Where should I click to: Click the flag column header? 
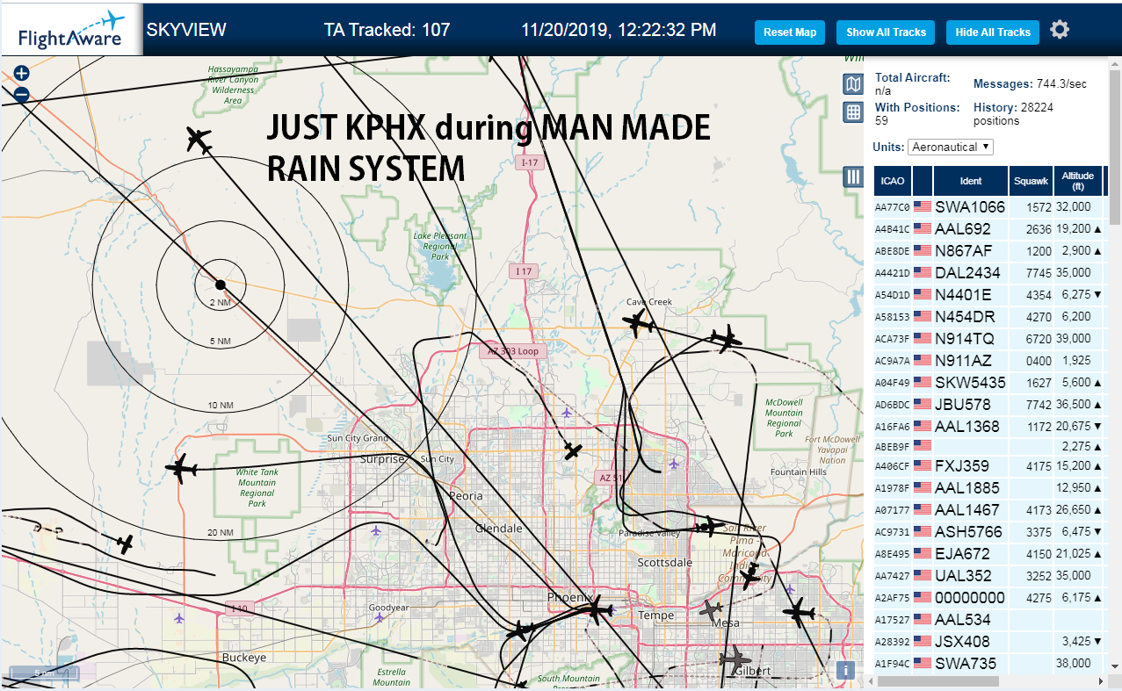click(x=923, y=181)
